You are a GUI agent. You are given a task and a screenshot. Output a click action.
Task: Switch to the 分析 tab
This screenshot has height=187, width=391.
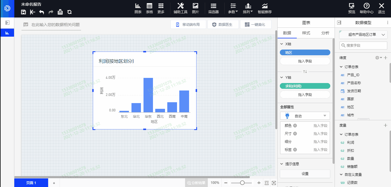point(325,33)
